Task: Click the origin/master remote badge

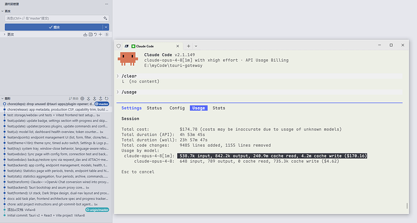Action: 97,210
